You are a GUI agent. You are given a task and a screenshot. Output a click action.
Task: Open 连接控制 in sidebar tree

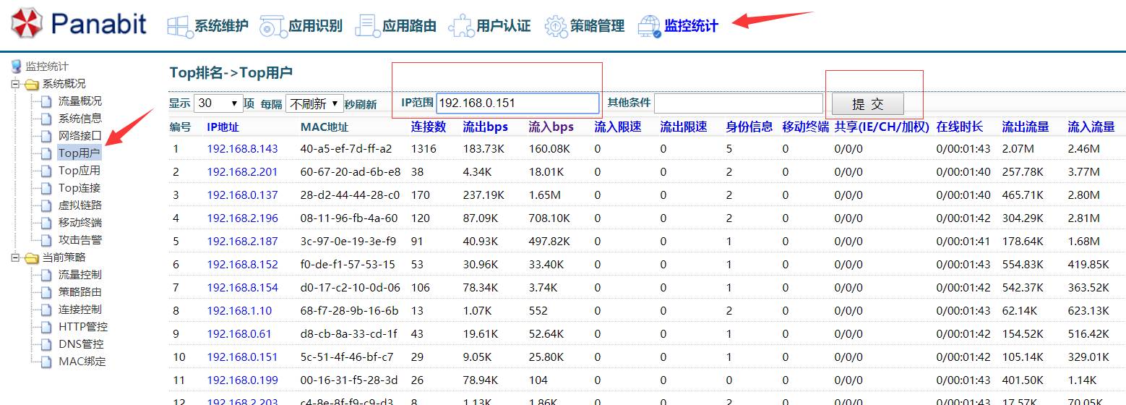80,310
